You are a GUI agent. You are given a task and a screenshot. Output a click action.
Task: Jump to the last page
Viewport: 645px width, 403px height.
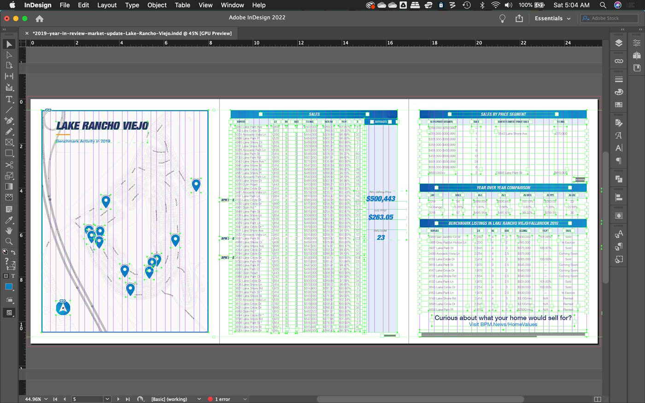[128, 399]
